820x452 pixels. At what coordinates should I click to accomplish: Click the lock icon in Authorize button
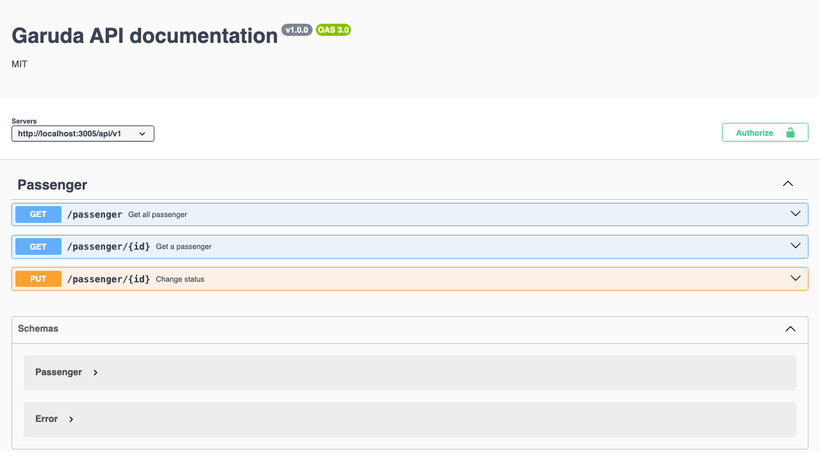[x=790, y=133]
